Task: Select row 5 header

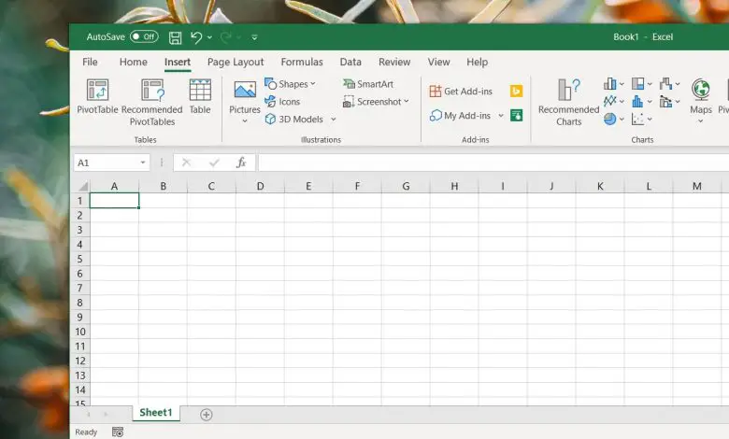Action: (79, 259)
